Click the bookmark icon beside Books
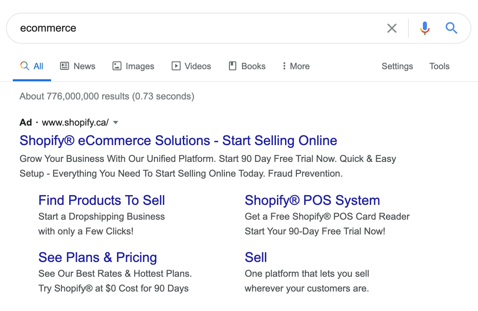The height and width of the screenshot is (311, 478). click(232, 66)
